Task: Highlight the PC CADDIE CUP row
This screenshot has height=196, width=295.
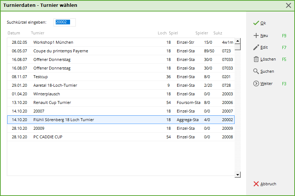Action: click(x=48, y=137)
